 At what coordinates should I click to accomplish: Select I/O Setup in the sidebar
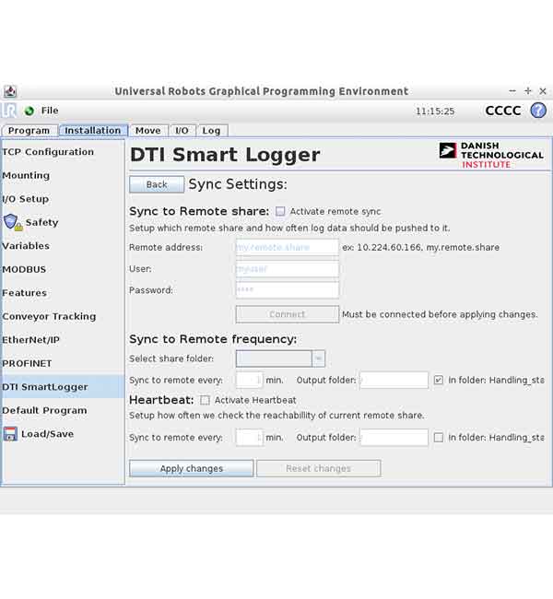click(x=63, y=199)
